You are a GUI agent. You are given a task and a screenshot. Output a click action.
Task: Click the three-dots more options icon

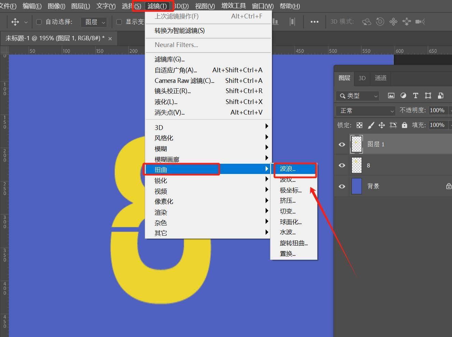coord(314,22)
